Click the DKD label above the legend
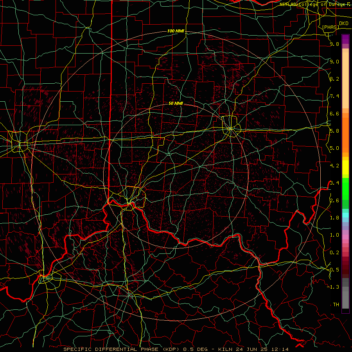Screen dimensions: 352x352 point(344,23)
